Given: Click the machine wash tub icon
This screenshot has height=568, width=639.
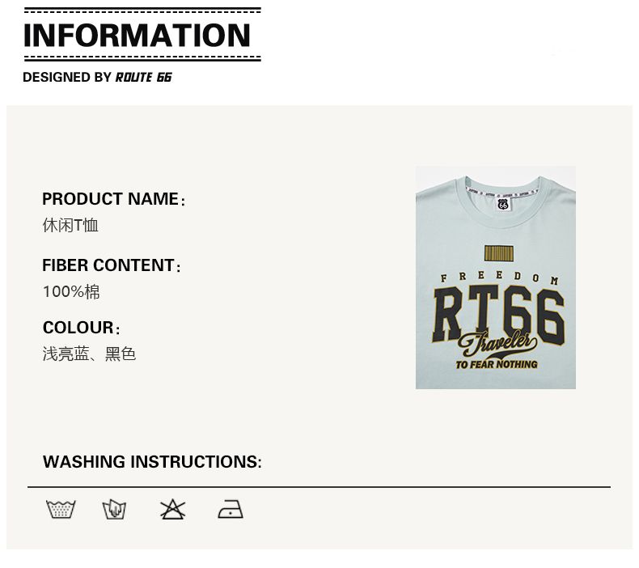Looking at the screenshot, I should click(x=61, y=510).
